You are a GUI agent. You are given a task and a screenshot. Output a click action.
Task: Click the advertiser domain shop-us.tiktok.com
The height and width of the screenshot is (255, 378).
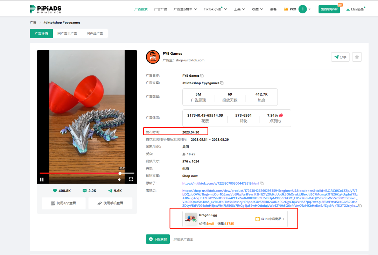pyautogui.click(x=190, y=60)
